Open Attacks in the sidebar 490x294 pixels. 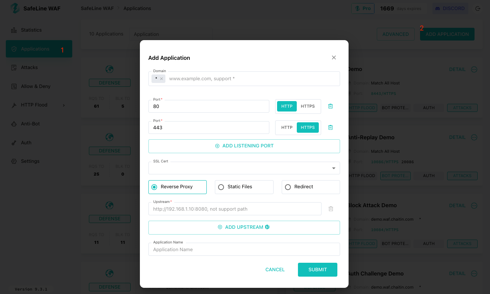pos(29,68)
